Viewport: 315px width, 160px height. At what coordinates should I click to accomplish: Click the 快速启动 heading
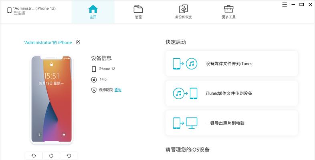click(176, 42)
